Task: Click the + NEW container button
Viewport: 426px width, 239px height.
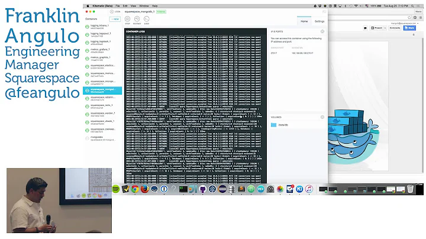Action: (x=115, y=19)
